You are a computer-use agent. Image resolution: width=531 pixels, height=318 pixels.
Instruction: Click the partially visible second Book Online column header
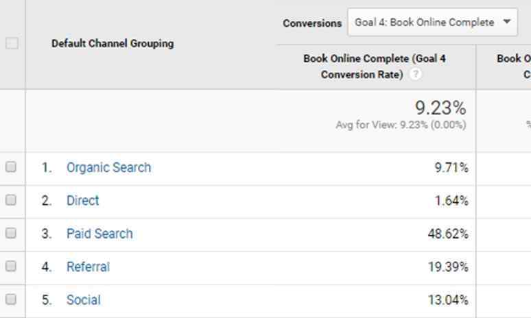point(512,66)
